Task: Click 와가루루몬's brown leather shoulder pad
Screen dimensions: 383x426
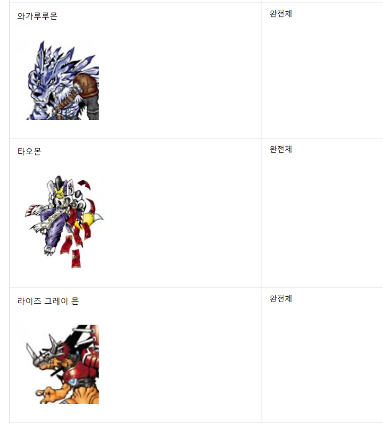Action: [86, 85]
